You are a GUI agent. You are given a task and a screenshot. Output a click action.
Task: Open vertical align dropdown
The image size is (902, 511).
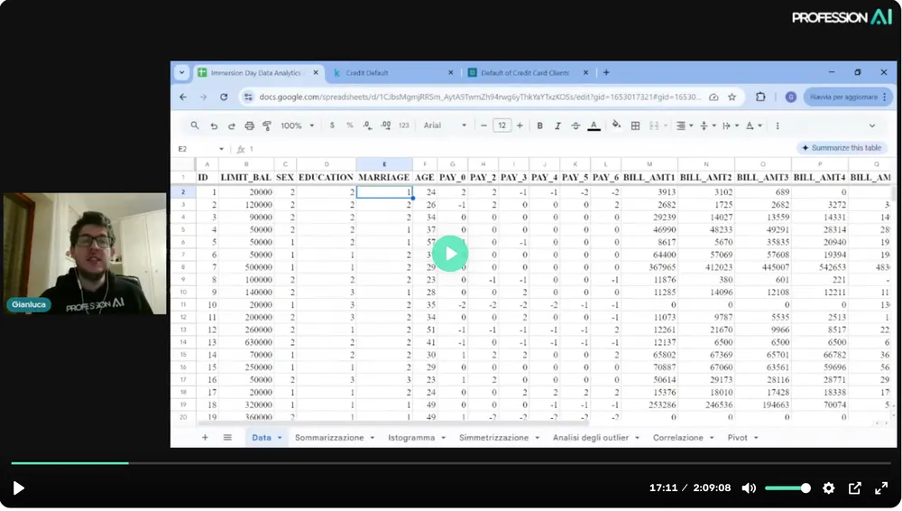point(707,125)
